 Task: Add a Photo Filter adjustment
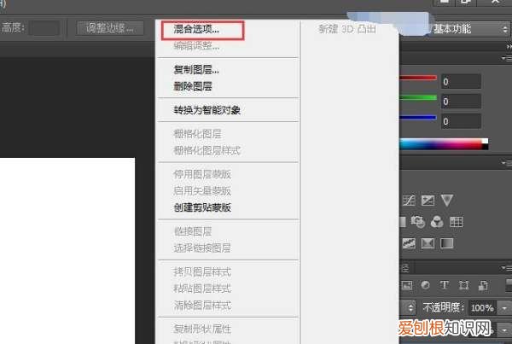point(417,222)
